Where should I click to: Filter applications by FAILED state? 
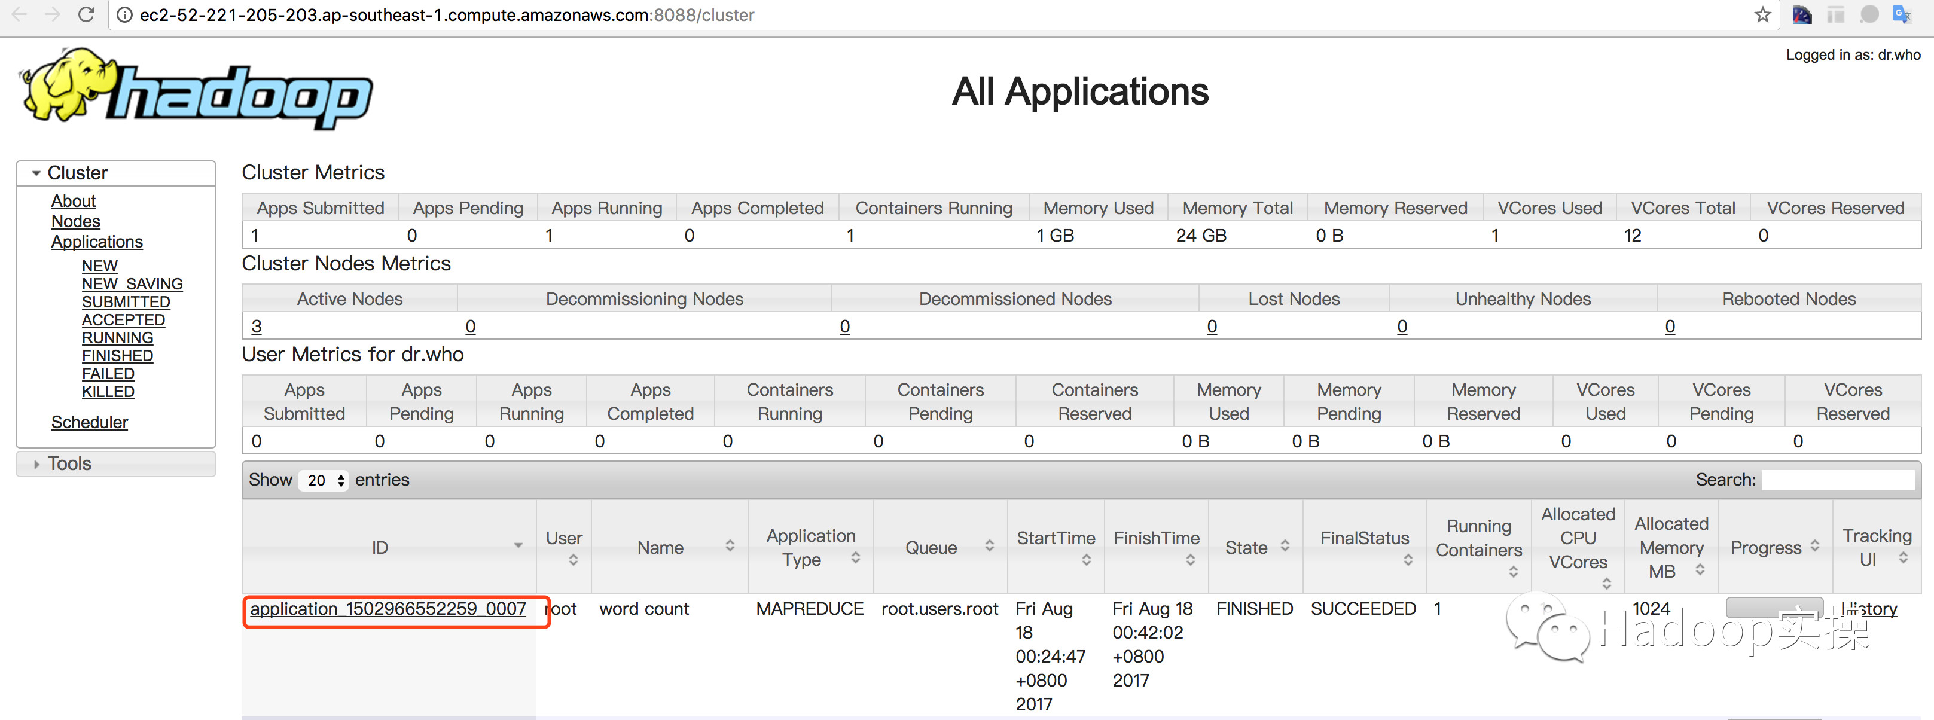click(x=108, y=374)
